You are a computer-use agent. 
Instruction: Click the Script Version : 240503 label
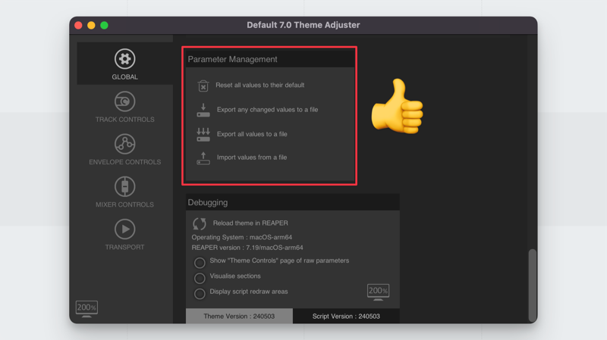(346, 316)
